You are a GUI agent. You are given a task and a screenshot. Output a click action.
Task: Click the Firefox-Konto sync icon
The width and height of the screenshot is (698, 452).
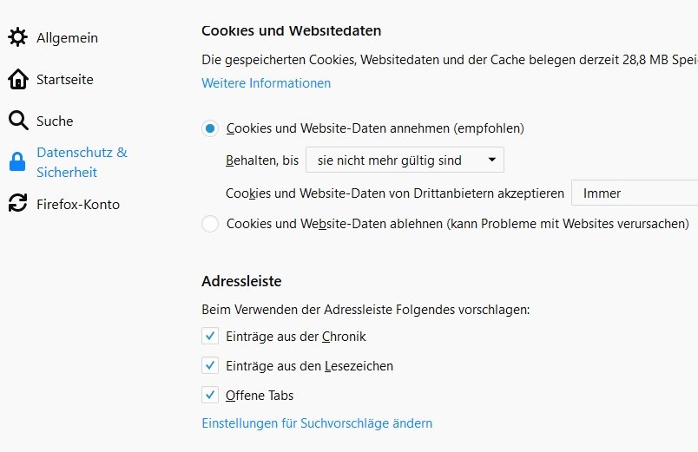pos(17,204)
